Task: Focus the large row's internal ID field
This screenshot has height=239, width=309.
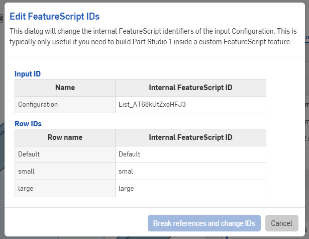Action: 190,188
